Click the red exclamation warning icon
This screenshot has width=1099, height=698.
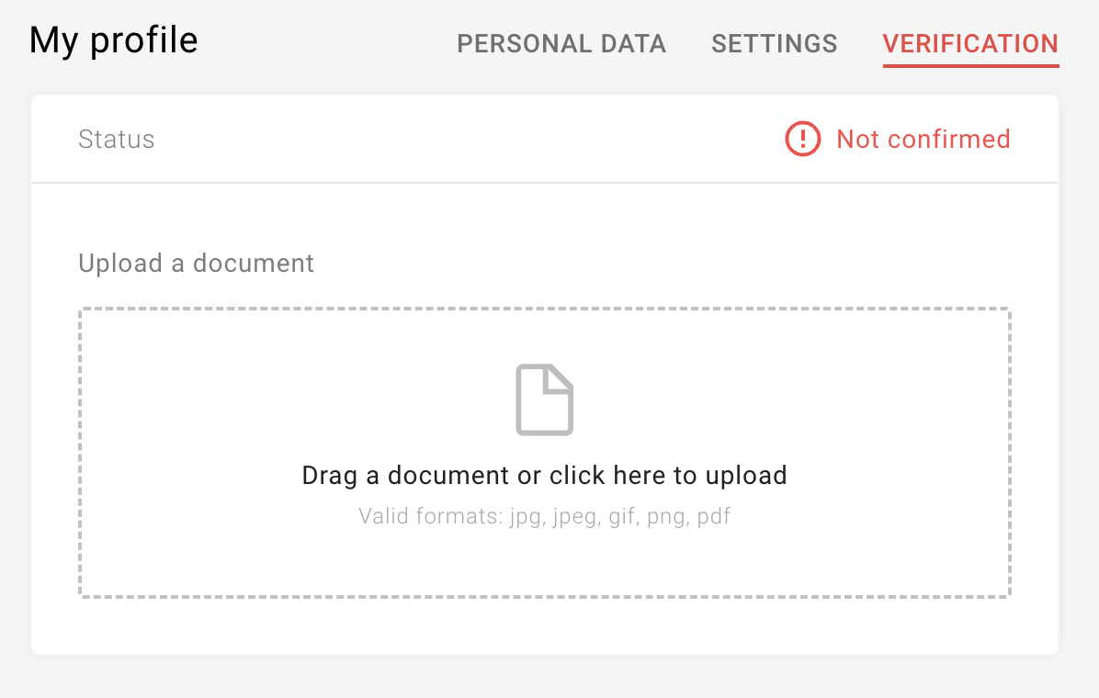(x=802, y=139)
